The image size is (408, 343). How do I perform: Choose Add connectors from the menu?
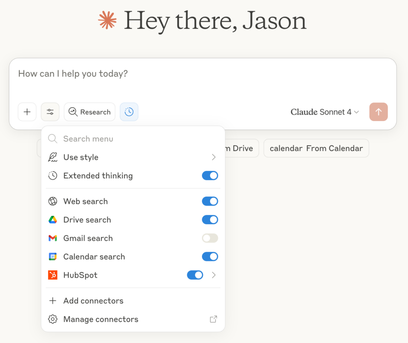tap(133, 301)
